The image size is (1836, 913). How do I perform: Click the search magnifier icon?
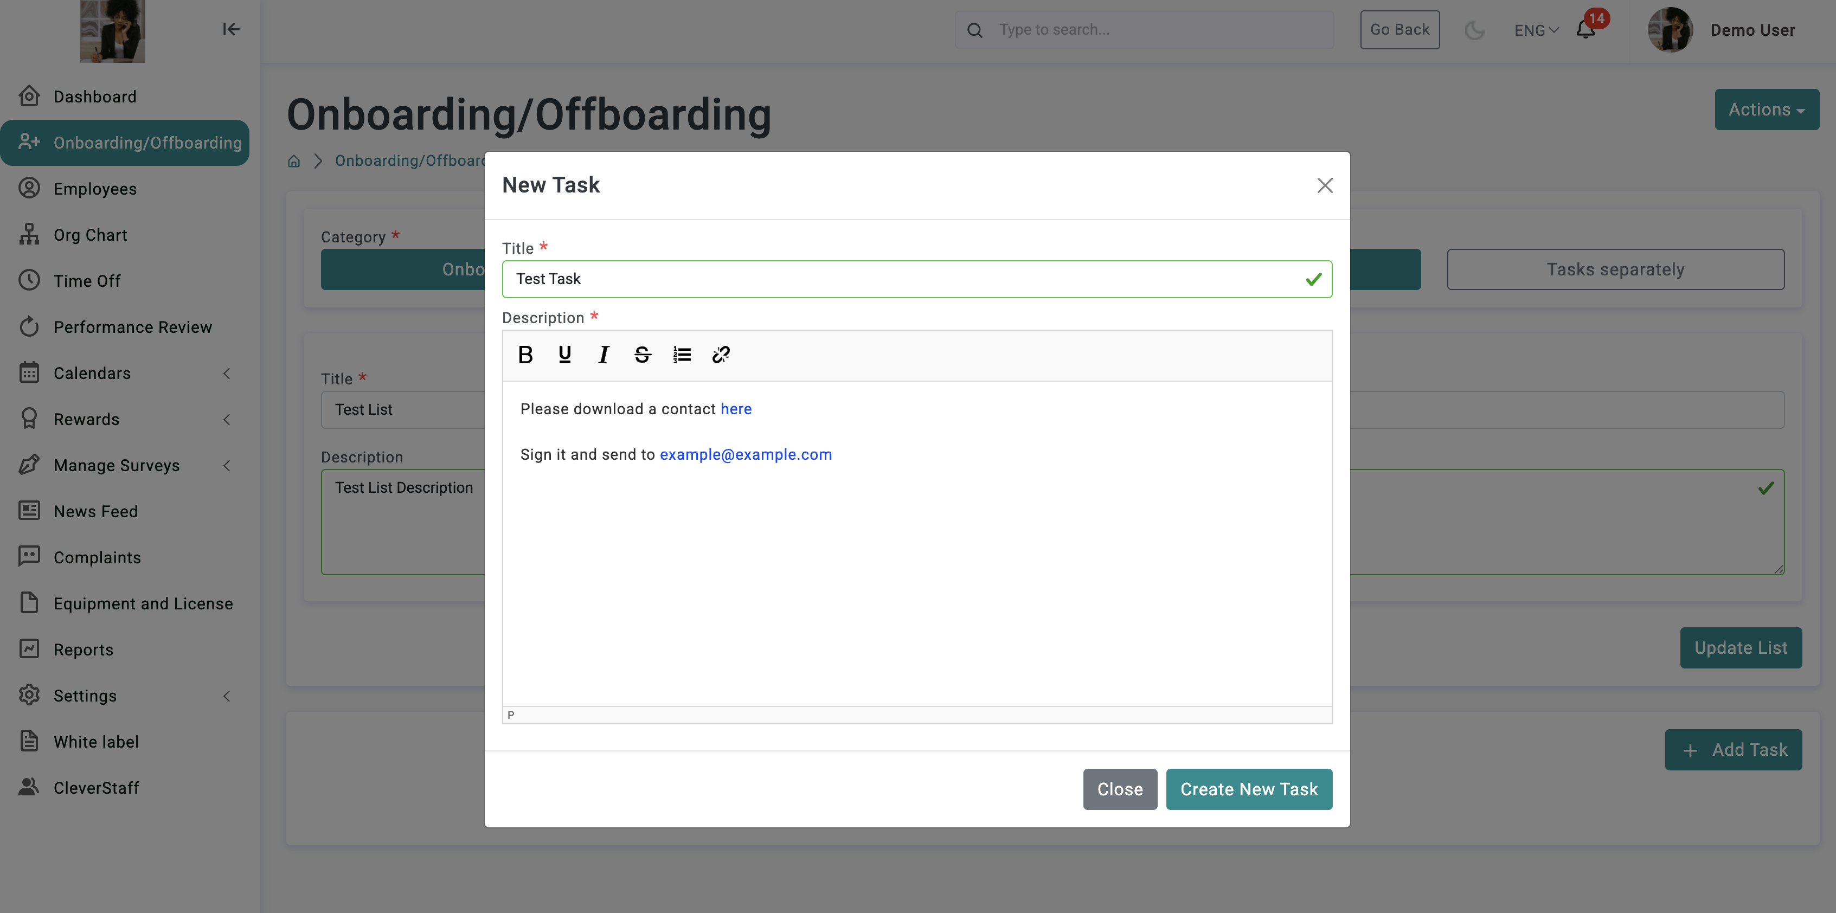pos(975,30)
